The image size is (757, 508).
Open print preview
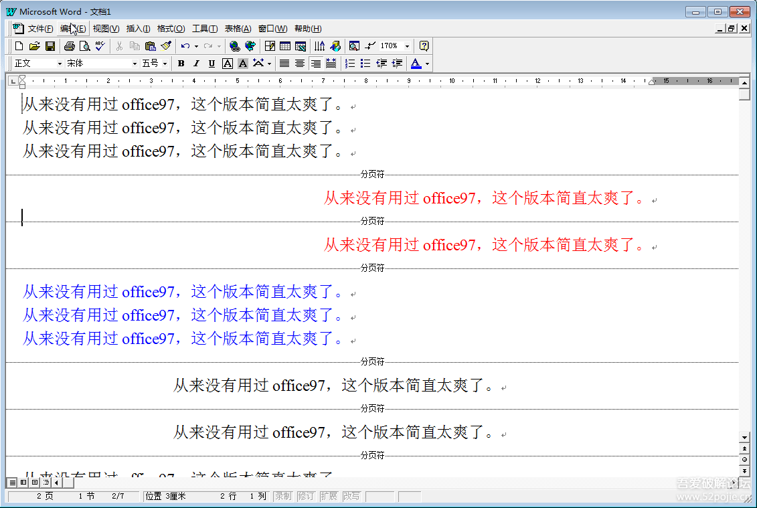[x=85, y=46]
